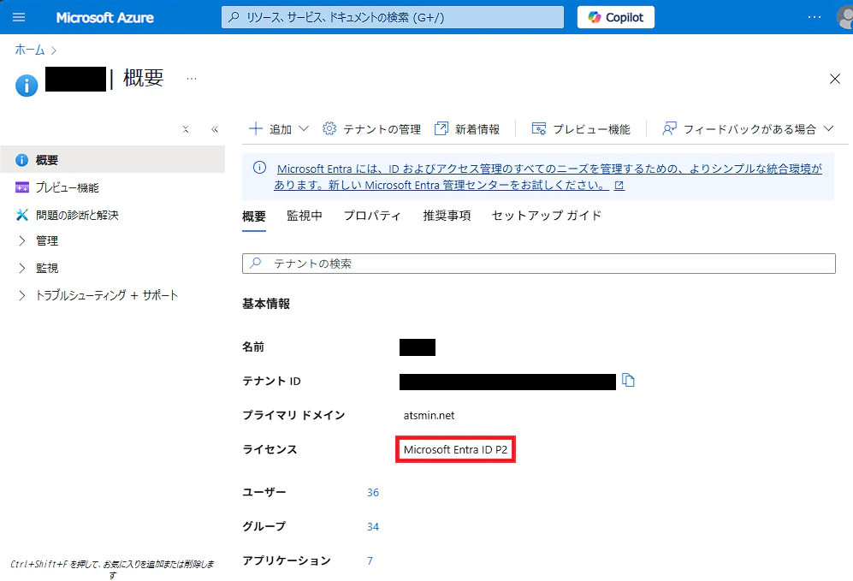The image size is (853, 581).
Task: Open the user count 36 link
Action: pos(373,492)
